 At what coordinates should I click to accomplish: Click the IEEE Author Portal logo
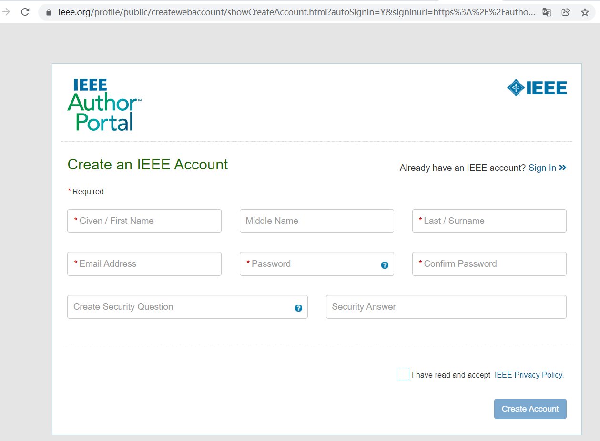(x=104, y=104)
